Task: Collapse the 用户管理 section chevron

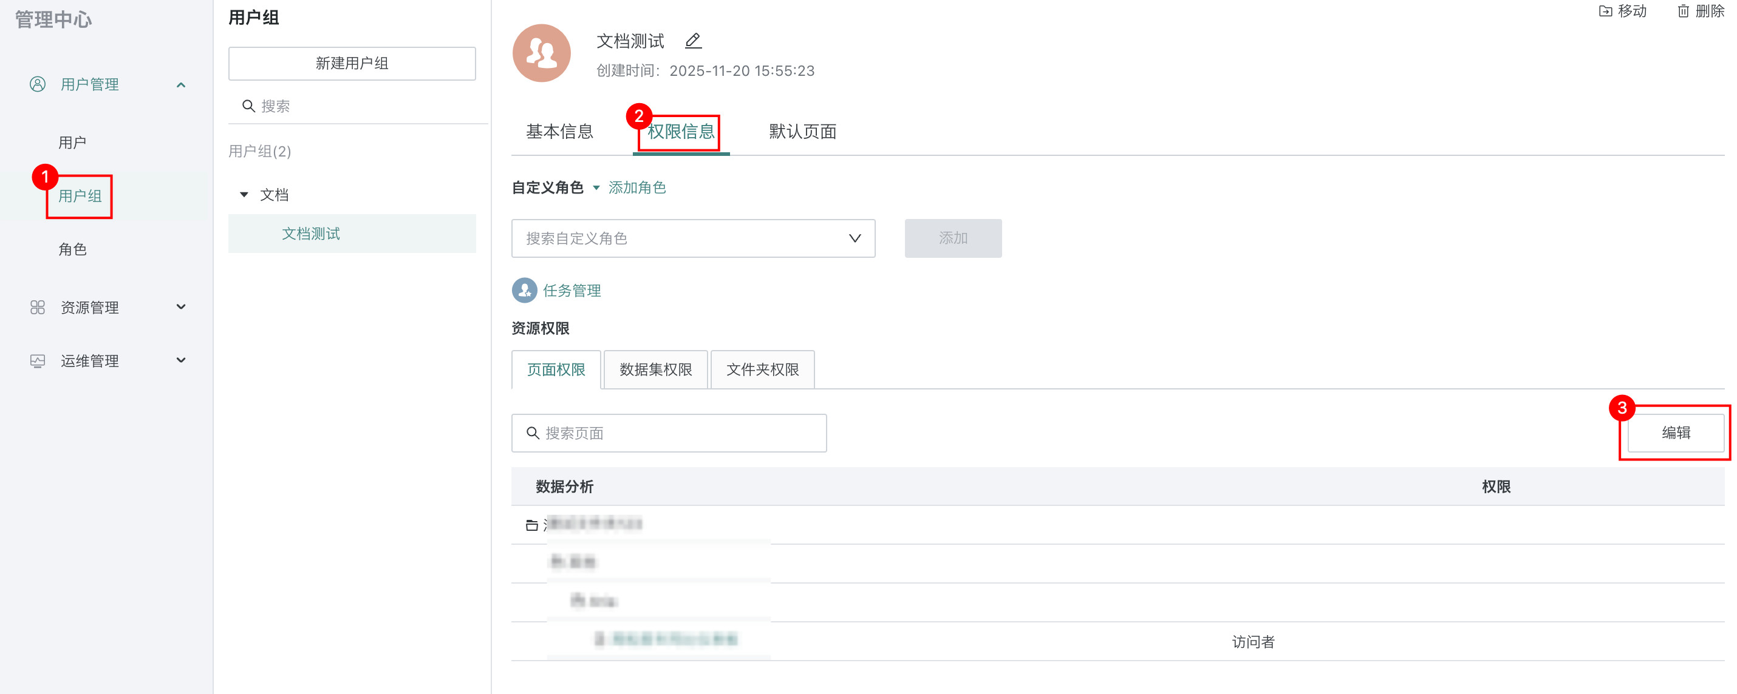Action: coord(181,85)
